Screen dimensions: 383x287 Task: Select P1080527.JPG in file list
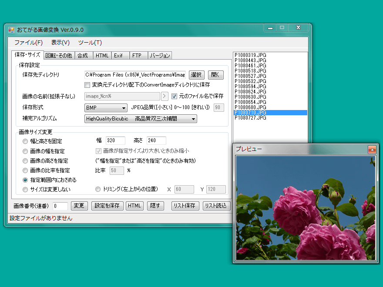click(x=270, y=76)
